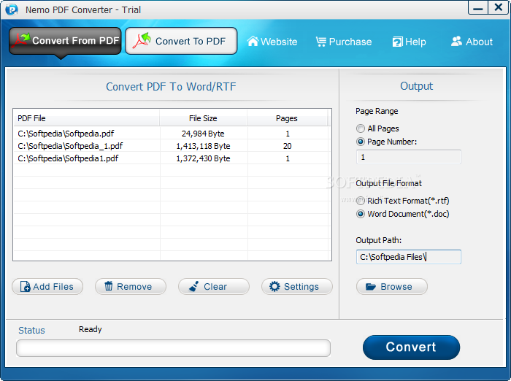The image size is (511, 381).
Task: Close the Nemo PDF Converter window
Action: 498,8
